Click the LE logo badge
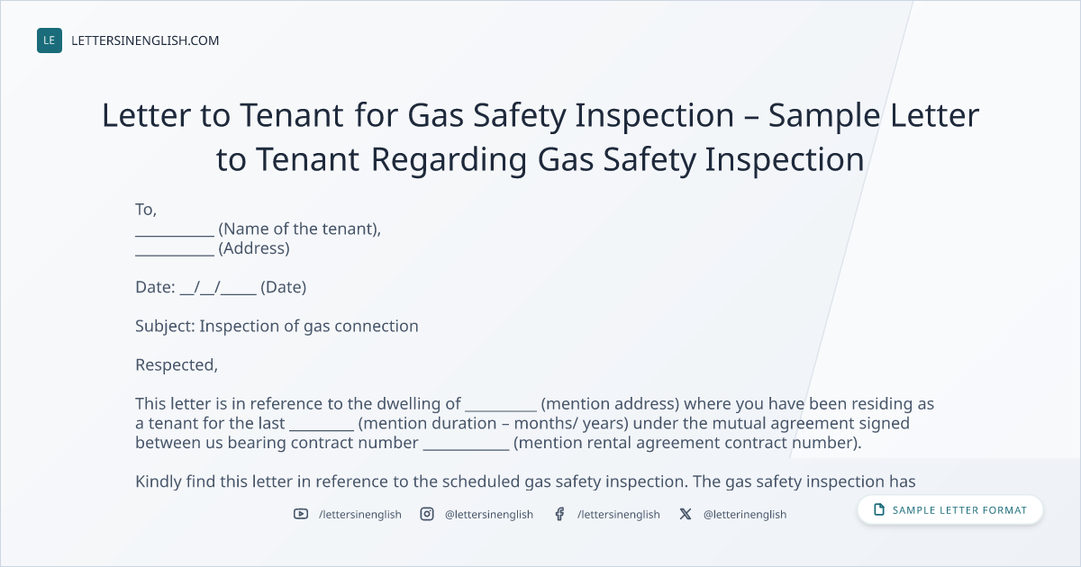Image resolution: width=1081 pixels, height=567 pixels. (50, 40)
